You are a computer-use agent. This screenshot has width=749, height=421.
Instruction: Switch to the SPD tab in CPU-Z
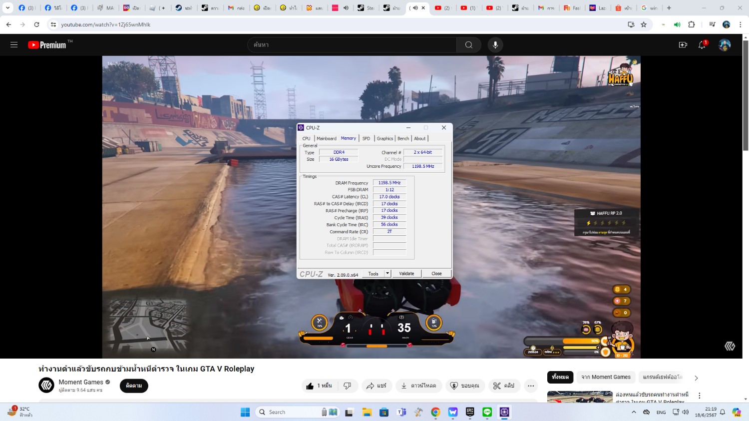[366, 138]
